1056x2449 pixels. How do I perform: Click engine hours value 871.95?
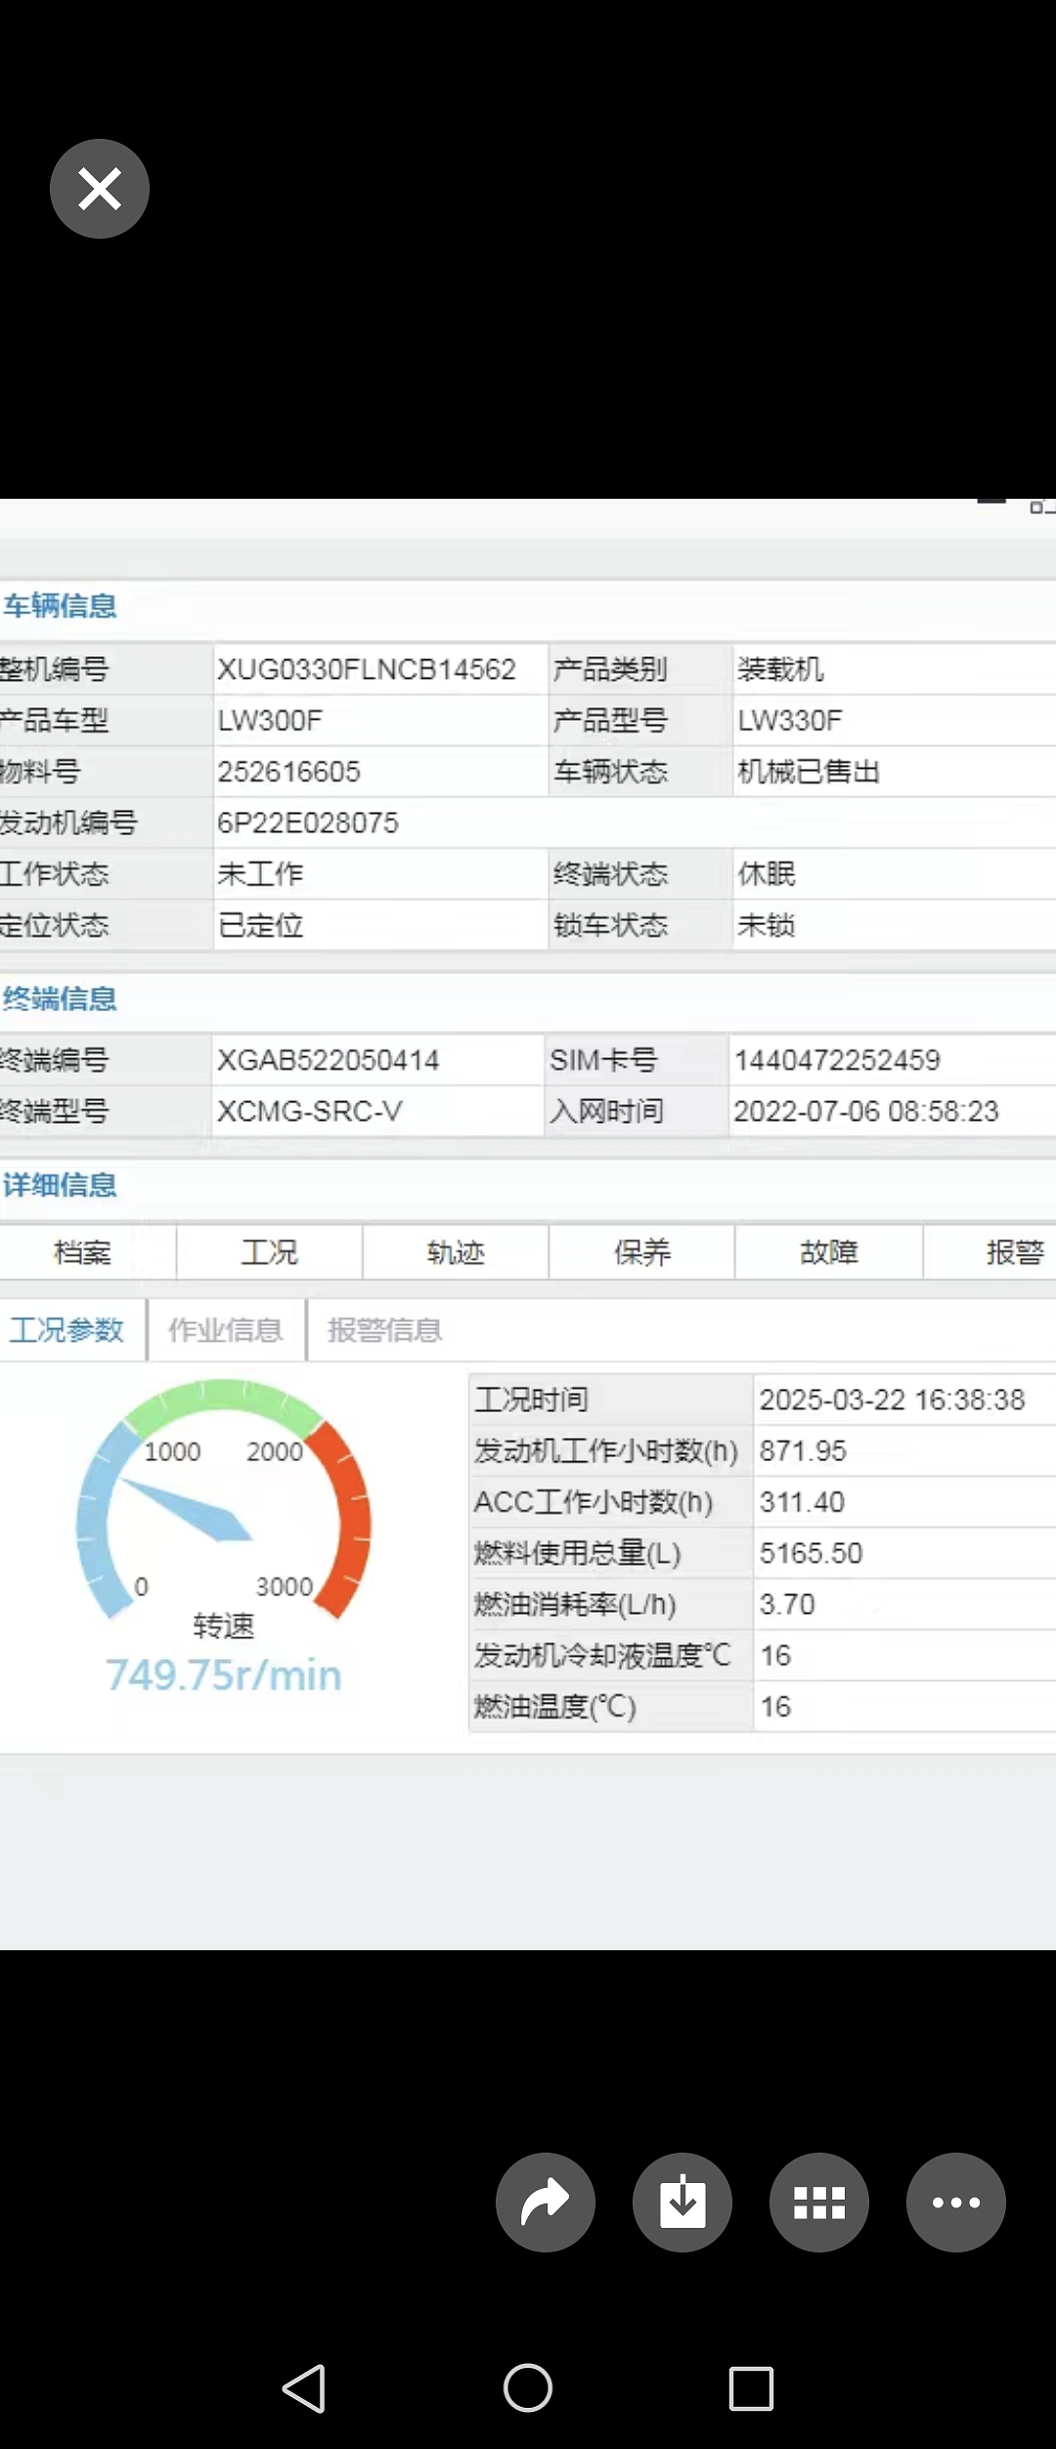click(803, 1450)
